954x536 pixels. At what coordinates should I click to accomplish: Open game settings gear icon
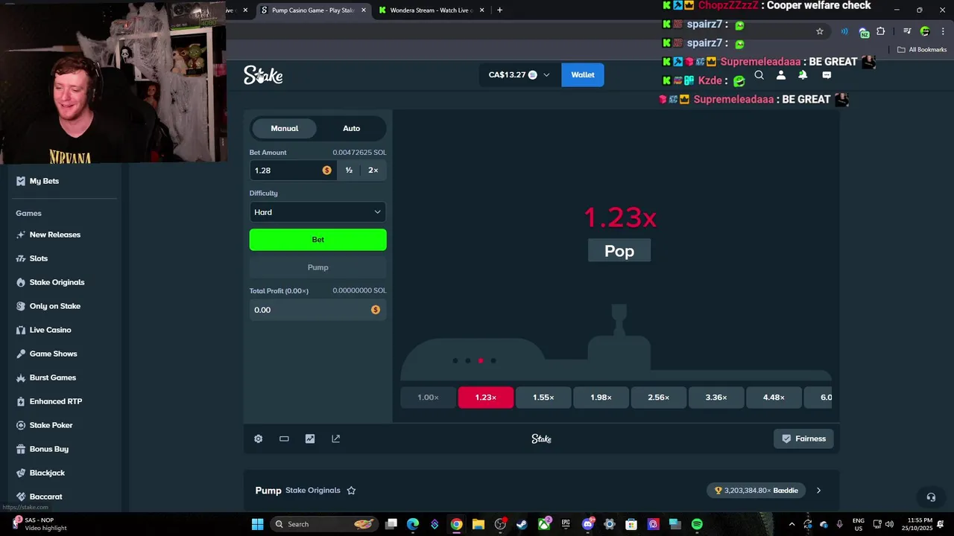(258, 438)
